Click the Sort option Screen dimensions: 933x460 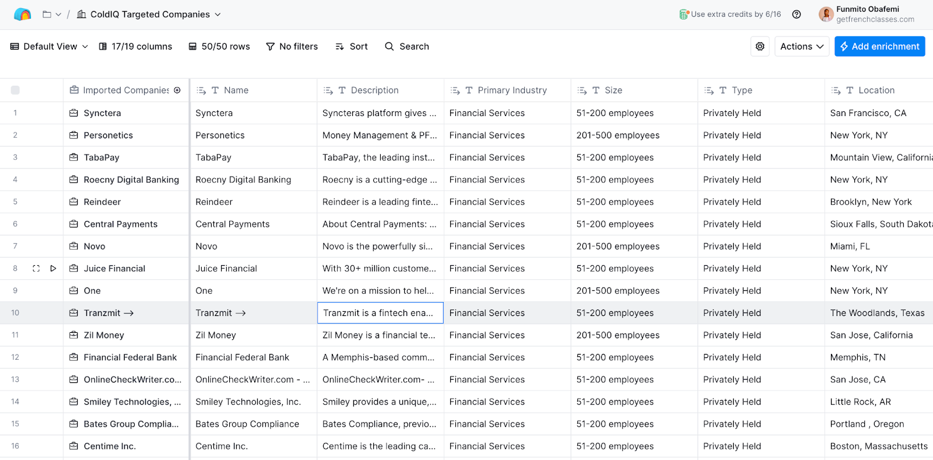[x=352, y=47]
